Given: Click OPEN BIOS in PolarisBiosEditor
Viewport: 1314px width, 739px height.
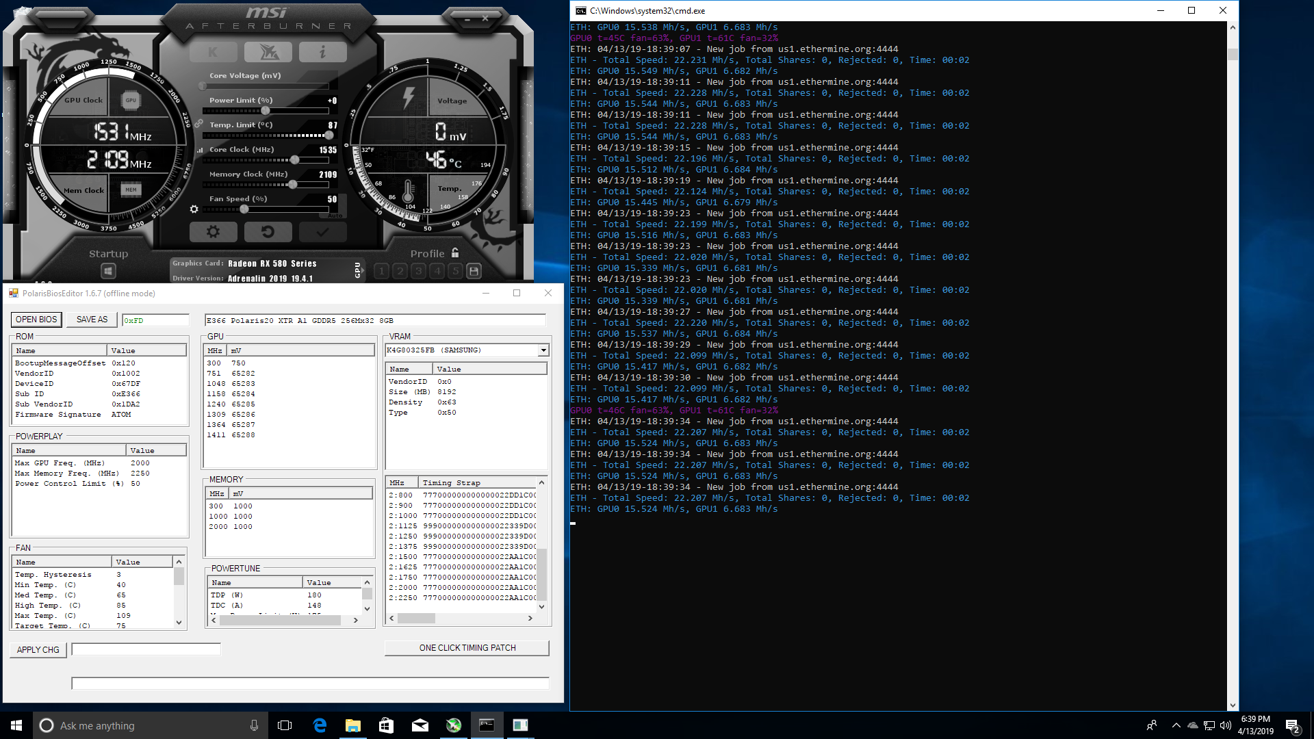Looking at the screenshot, I should coord(36,320).
